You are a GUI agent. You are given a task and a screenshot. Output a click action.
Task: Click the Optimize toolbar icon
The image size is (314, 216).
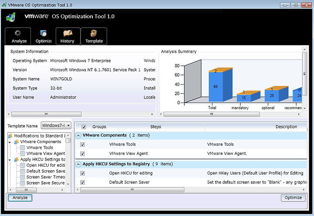(x=43, y=33)
